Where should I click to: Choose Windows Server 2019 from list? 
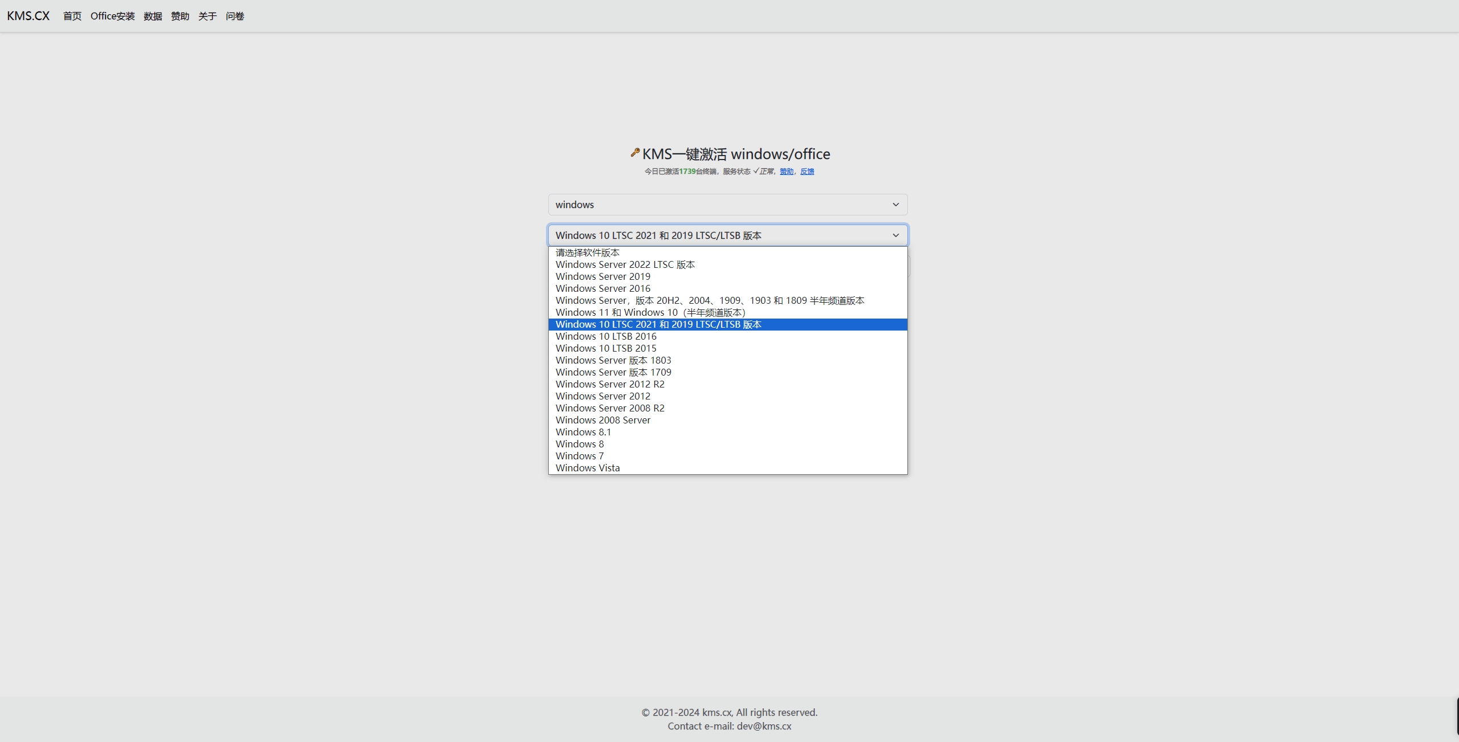pyautogui.click(x=603, y=276)
